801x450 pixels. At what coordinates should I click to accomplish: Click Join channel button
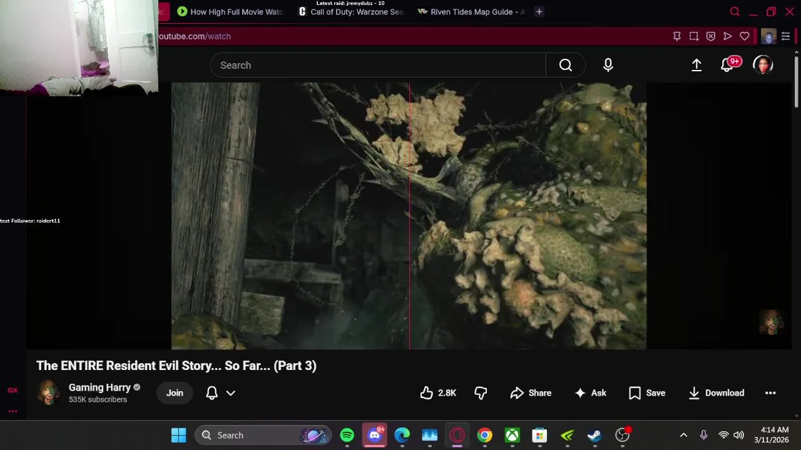175,392
